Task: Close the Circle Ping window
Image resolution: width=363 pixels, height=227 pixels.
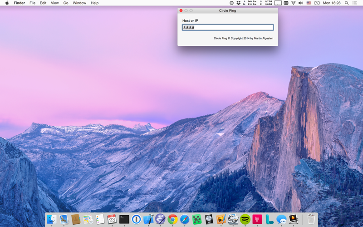Action: tap(181, 10)
